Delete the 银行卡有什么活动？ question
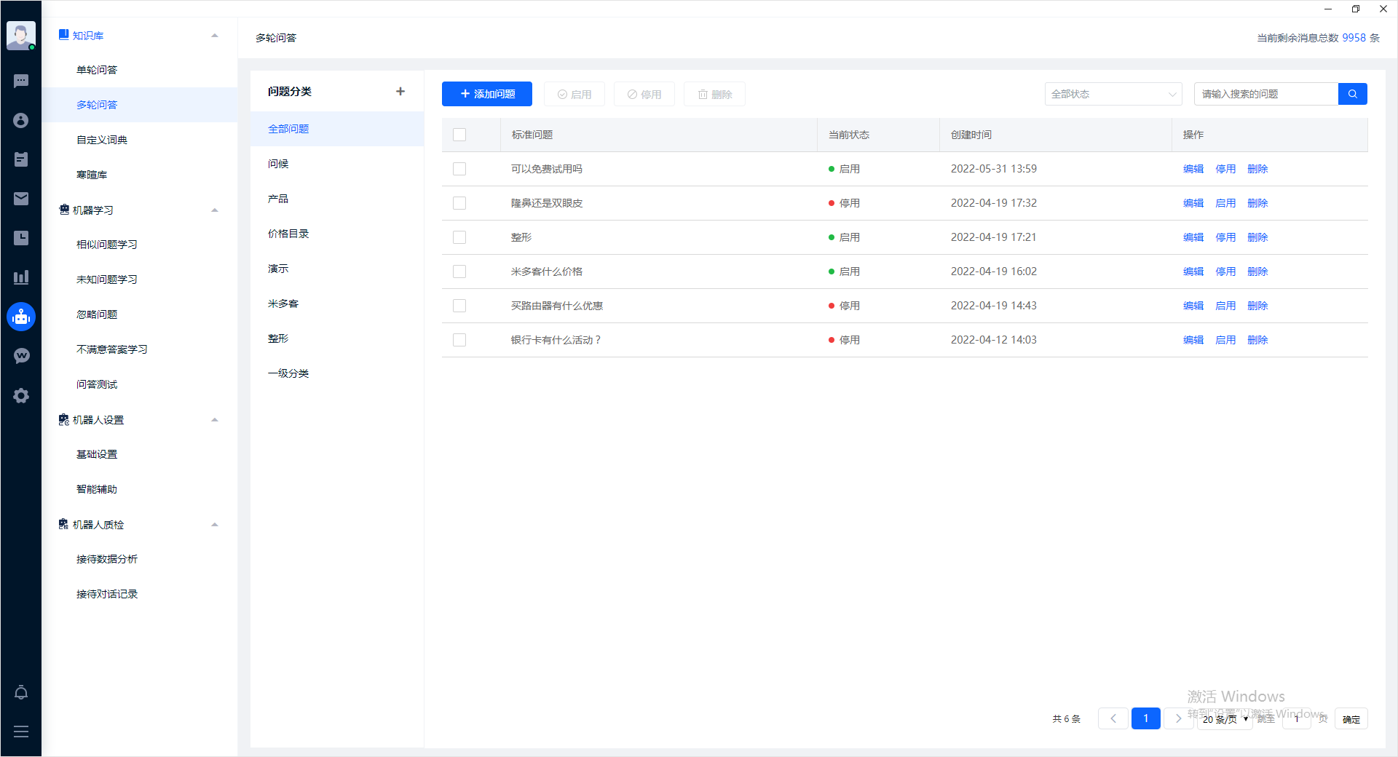Viewport: 1398px width, 757px height. click(1257, 340)
